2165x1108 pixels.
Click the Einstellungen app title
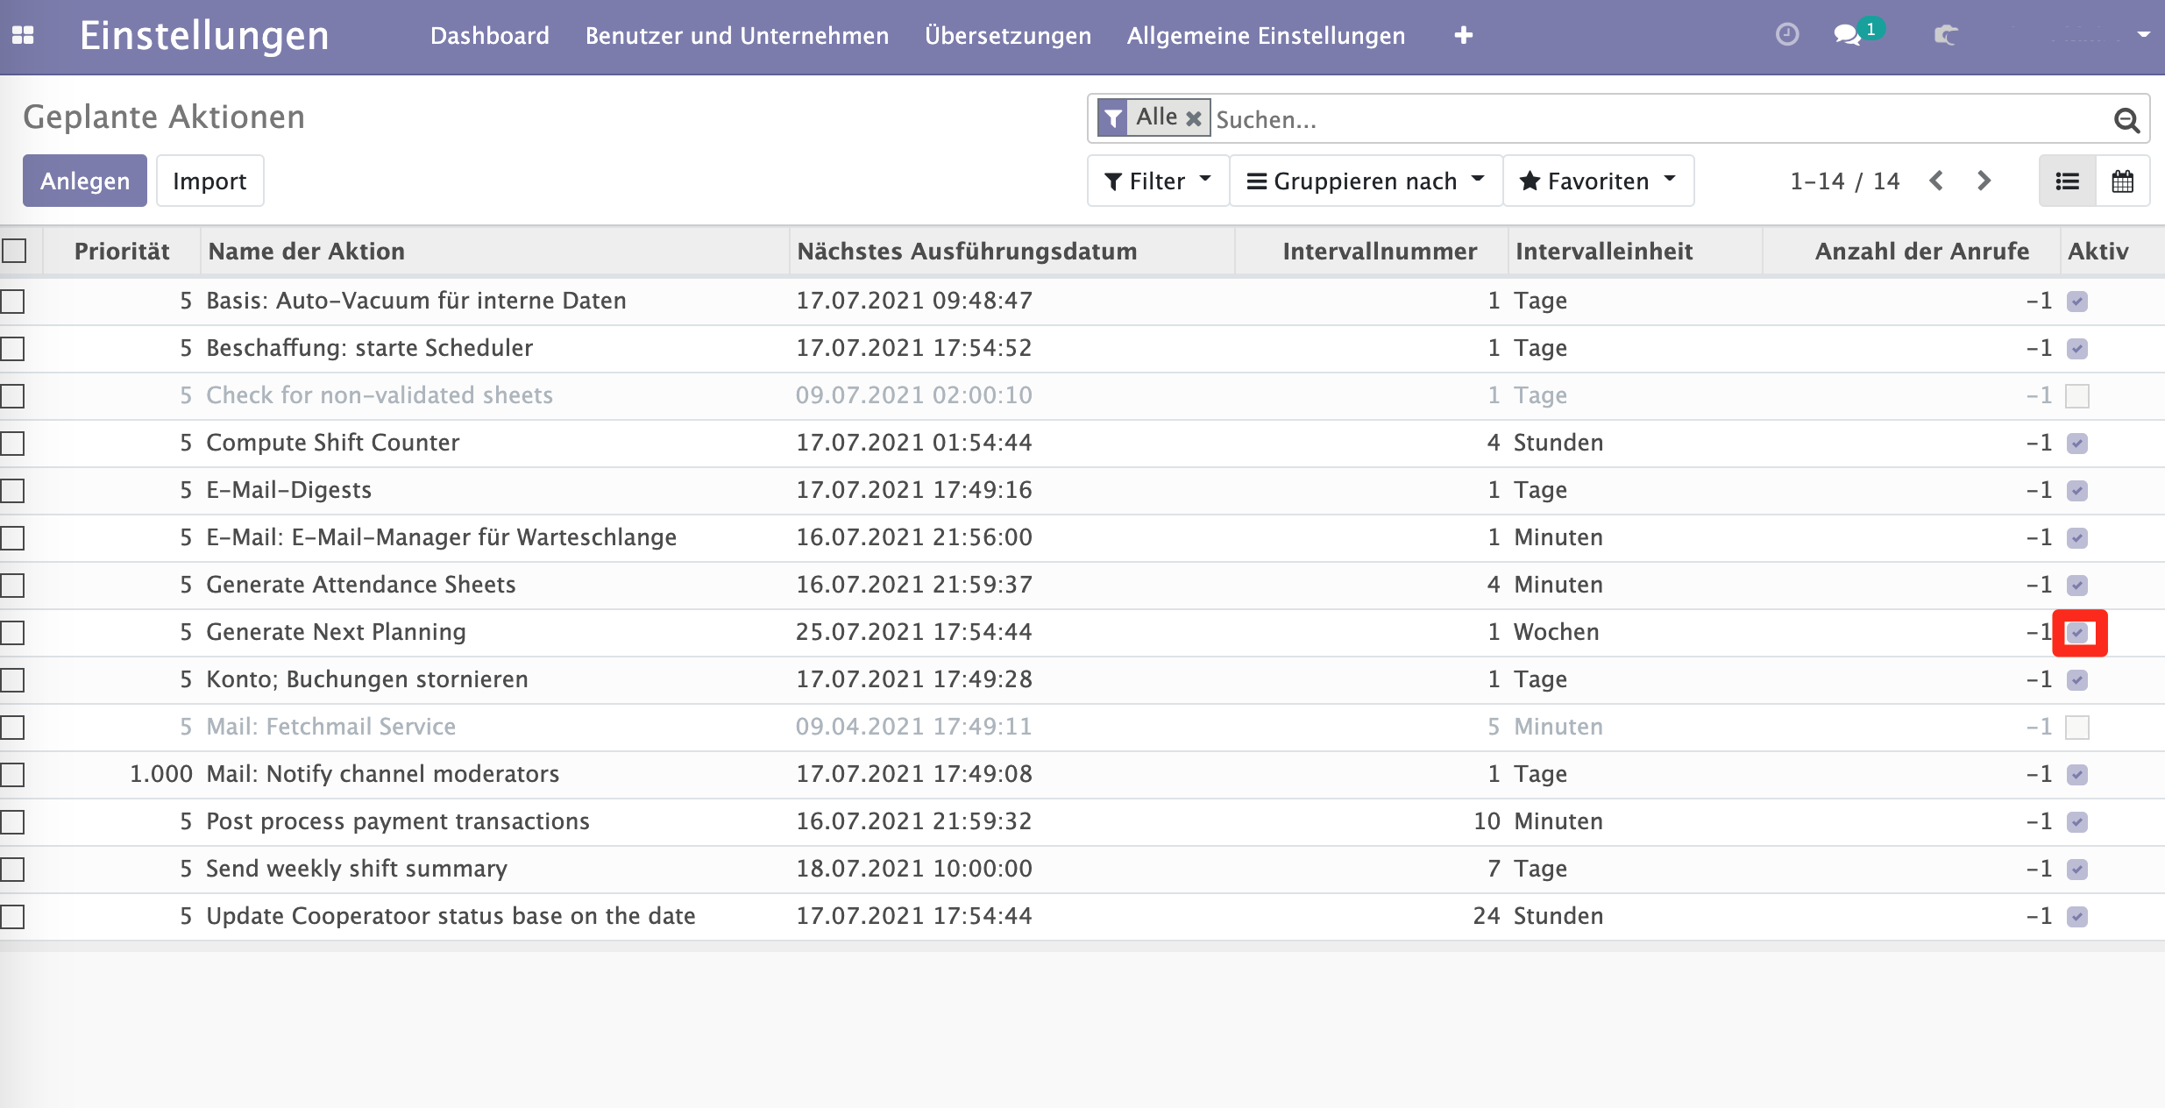coord(204,36)
